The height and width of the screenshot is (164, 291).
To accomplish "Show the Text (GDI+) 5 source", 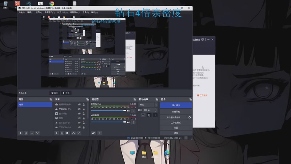I will pyautogui.click(x=79, y=123).
